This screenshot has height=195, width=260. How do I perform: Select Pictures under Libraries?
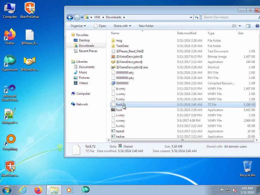click(84, 78)
